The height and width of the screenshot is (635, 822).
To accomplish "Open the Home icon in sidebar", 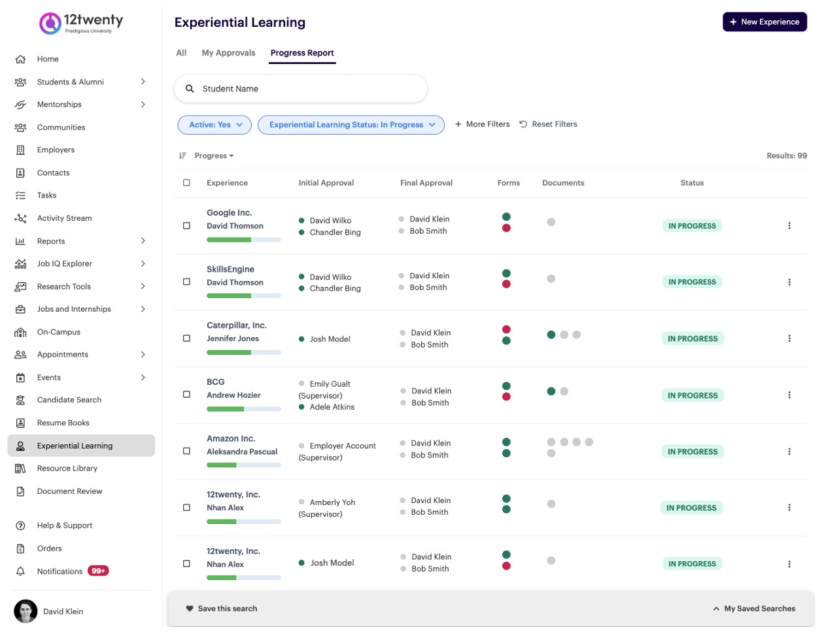I will pyautogui.click(x=20, y=59).
